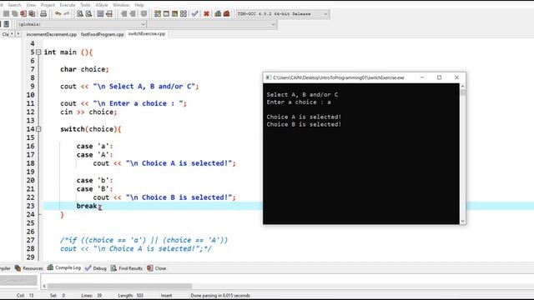
Task: Collapse the switch block fold at line 14
Action: click(x=38, y=129)
